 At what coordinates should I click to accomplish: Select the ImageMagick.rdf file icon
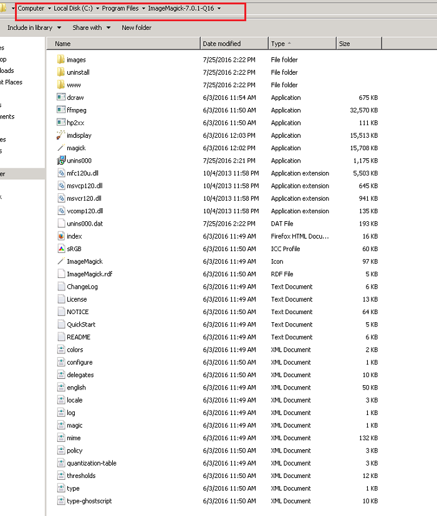point(61,274)
